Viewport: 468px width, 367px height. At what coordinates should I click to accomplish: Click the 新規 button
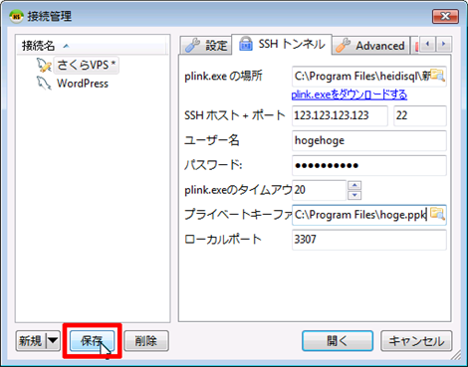(31, 340)
